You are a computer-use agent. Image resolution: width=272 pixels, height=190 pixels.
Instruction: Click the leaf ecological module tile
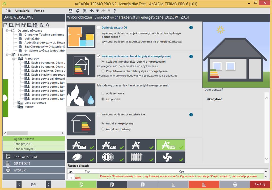(81, 157)
